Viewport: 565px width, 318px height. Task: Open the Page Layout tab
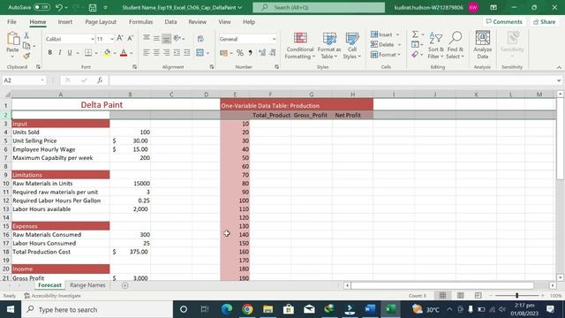pyautogui.click(x=101, y=21)
